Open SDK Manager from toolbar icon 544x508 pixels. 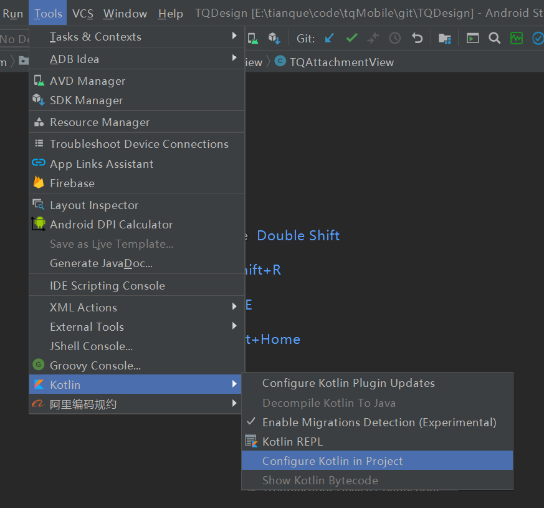pyautogui.click(x=274, y=38)
